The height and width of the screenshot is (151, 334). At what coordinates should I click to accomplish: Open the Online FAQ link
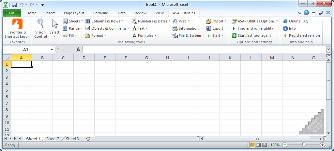[296, 21]
